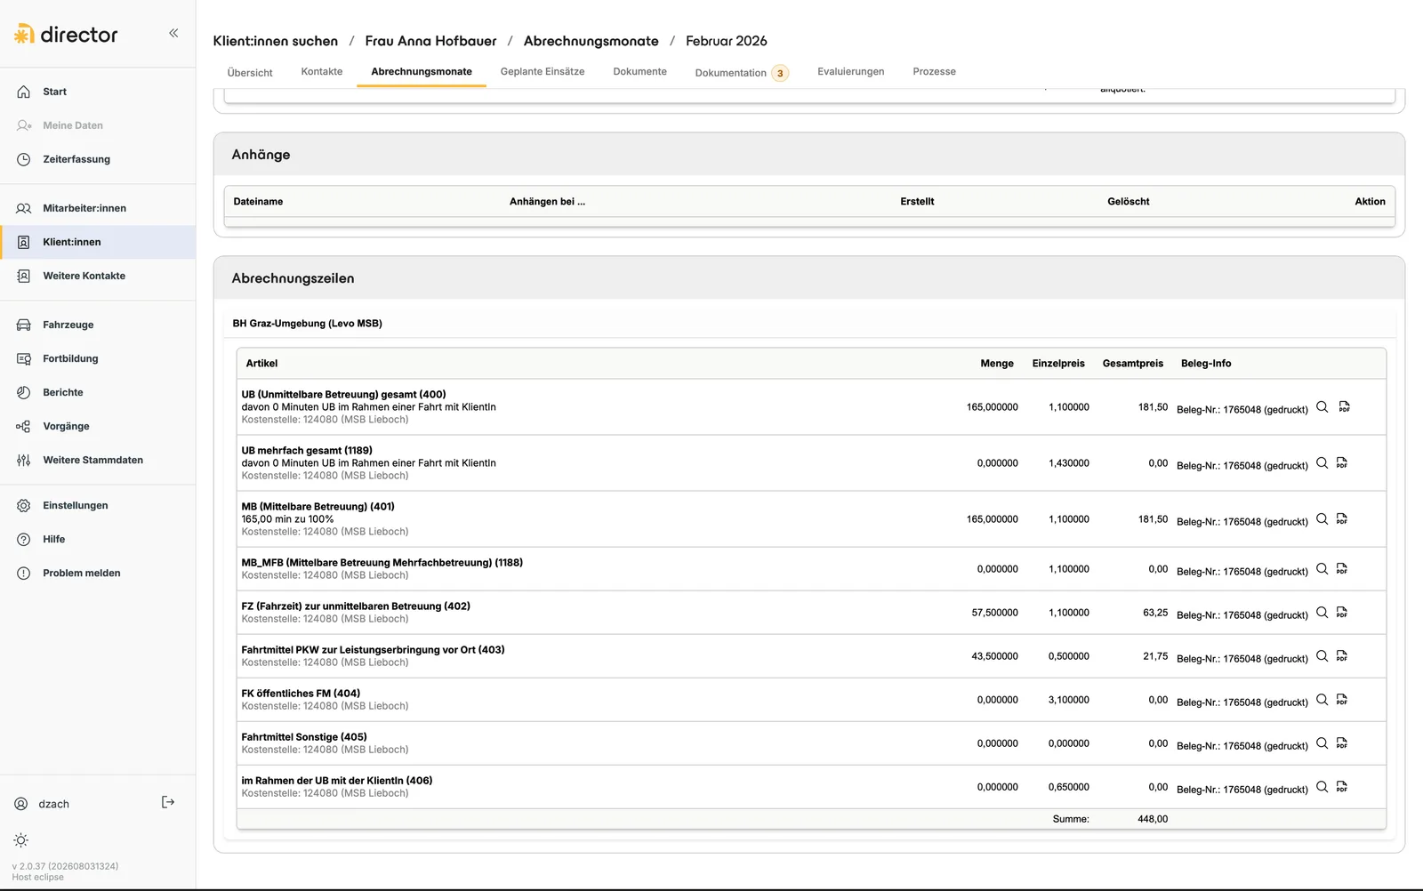Download PDF for MB_MFB (1188) row

1342,568
